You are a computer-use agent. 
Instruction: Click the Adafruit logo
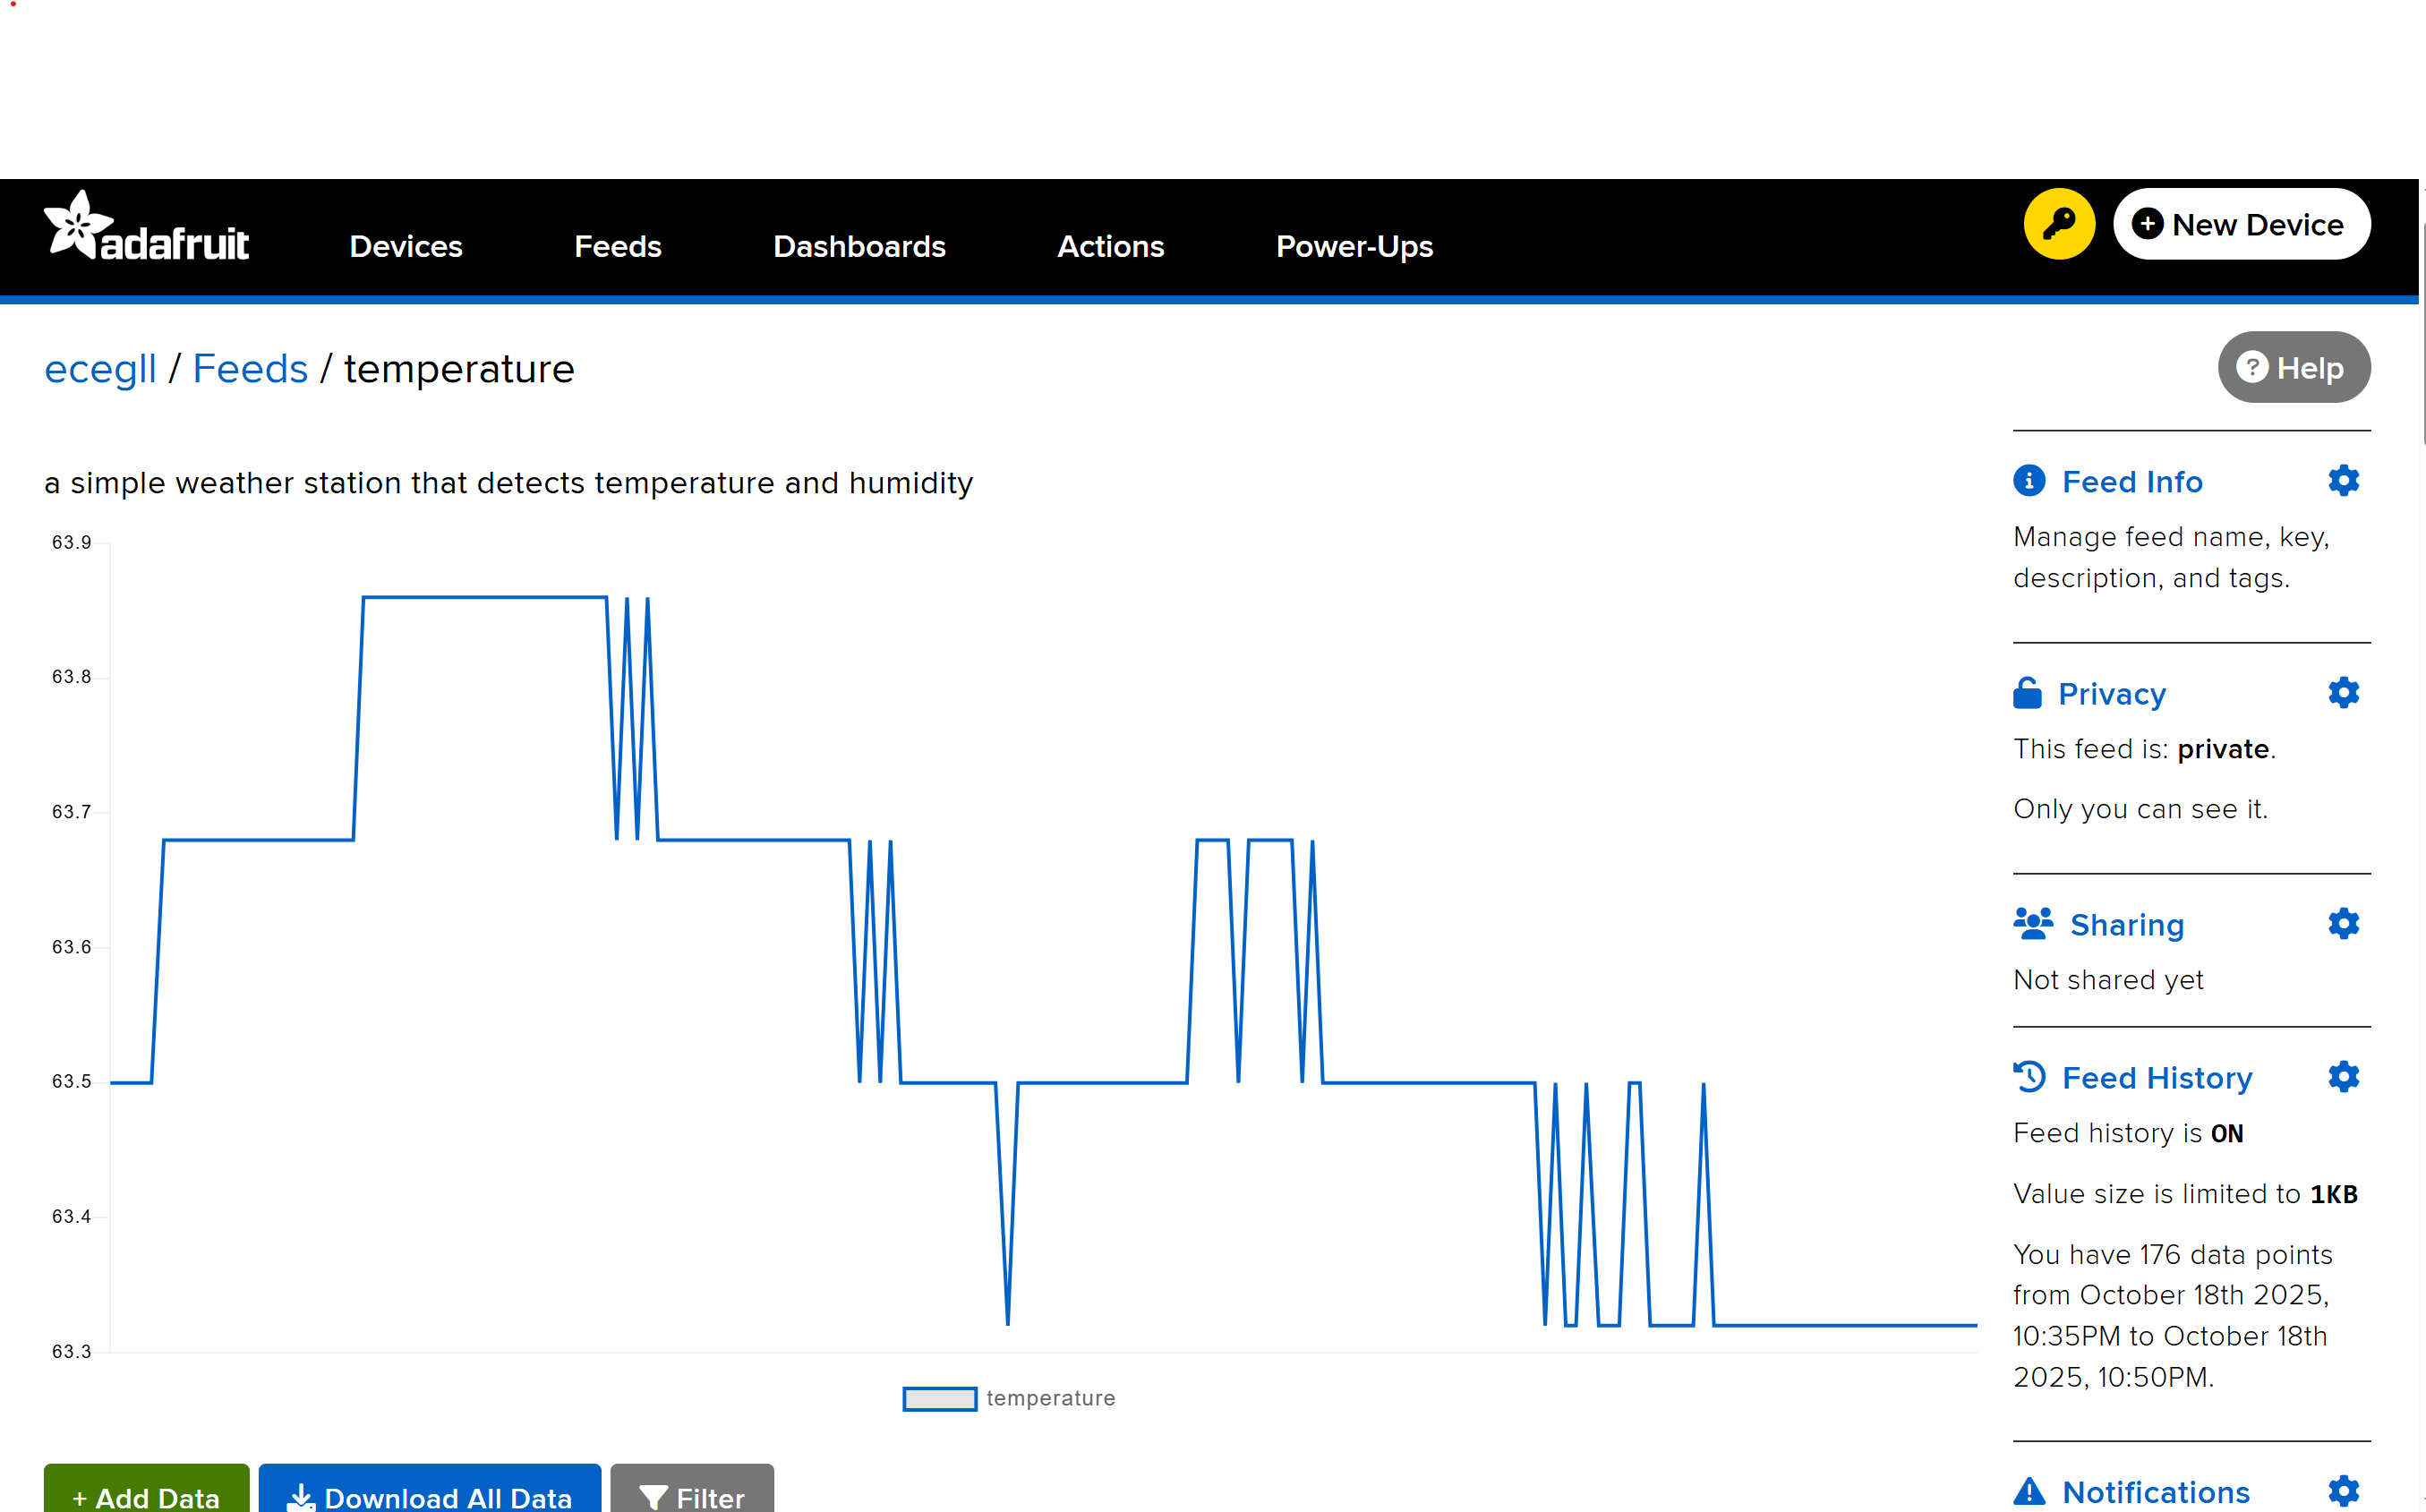[147, 226]
